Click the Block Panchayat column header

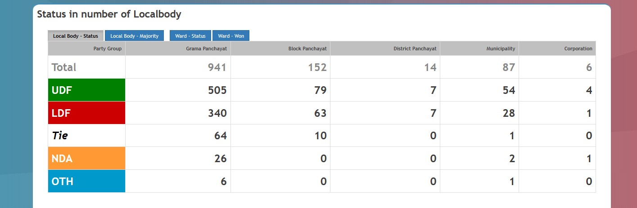point(307,49)
